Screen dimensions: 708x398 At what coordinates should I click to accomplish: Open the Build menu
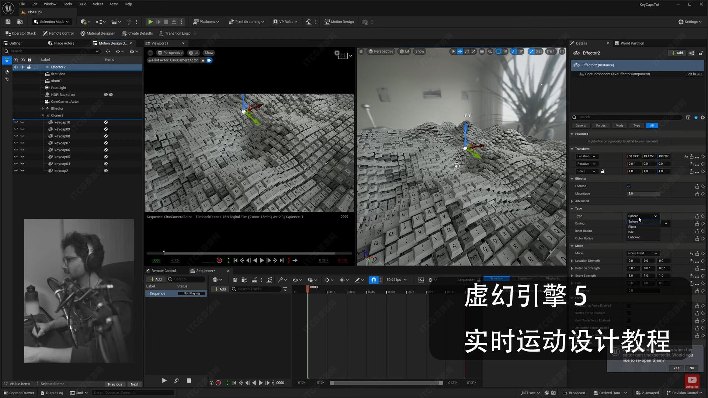[82, 4]
